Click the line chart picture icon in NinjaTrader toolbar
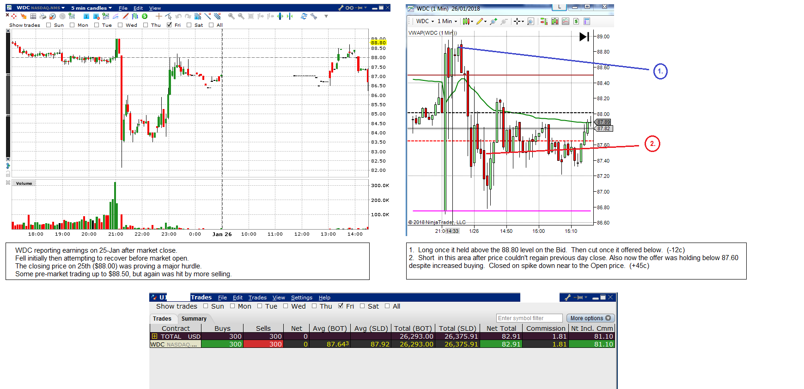The width and height of the screenshot is (804, 389). pos(565,21)
